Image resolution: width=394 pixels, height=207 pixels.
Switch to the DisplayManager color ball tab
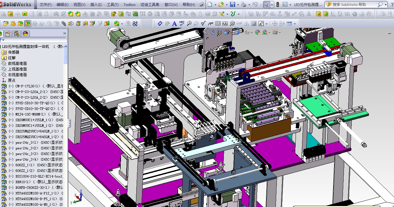(25, 34)
